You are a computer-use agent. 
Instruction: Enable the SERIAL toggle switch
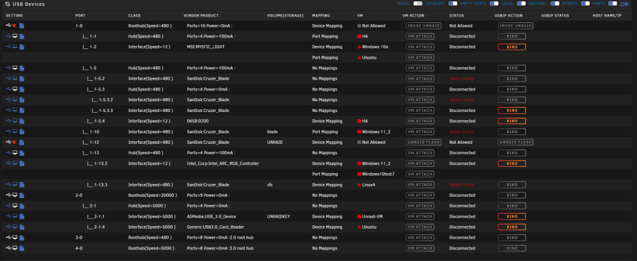click(418, 4)
